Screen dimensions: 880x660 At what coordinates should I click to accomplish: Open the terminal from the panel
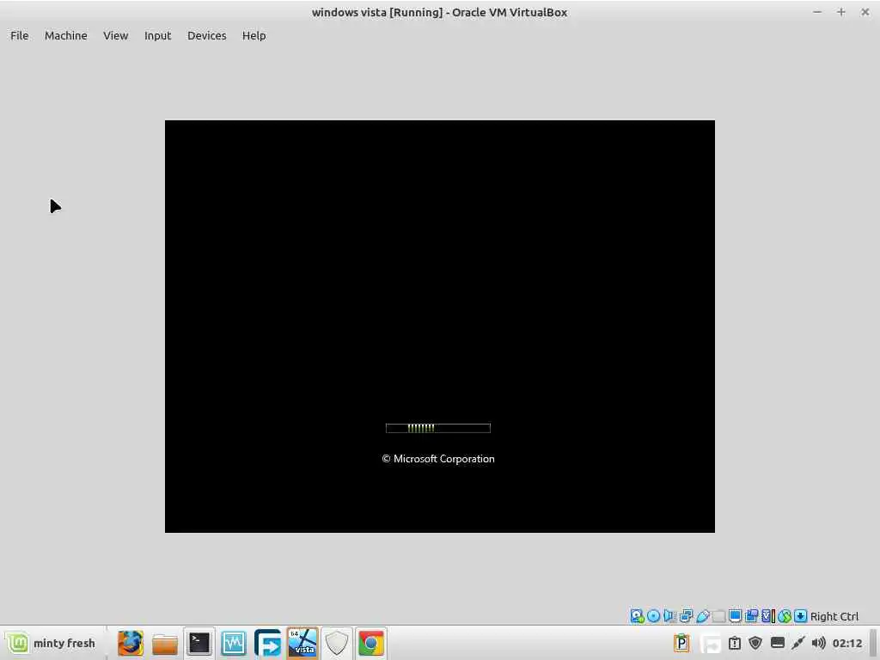point(199,643)
